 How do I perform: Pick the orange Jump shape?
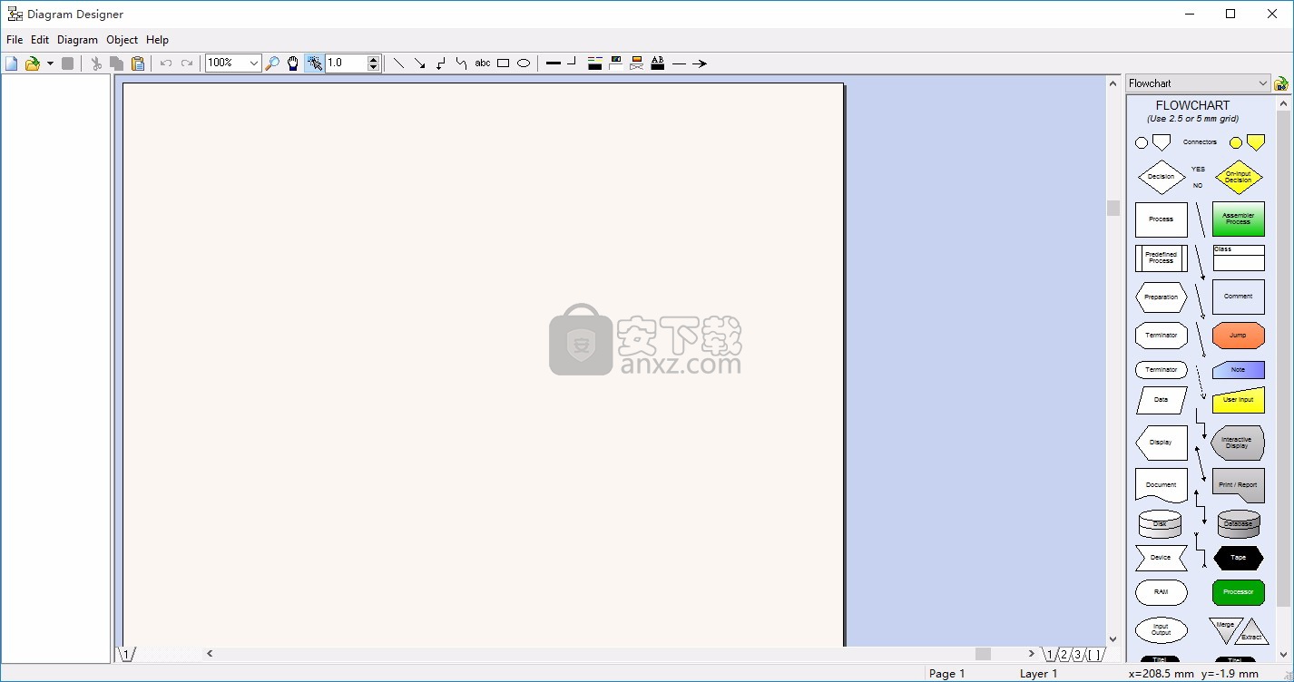1239,336
